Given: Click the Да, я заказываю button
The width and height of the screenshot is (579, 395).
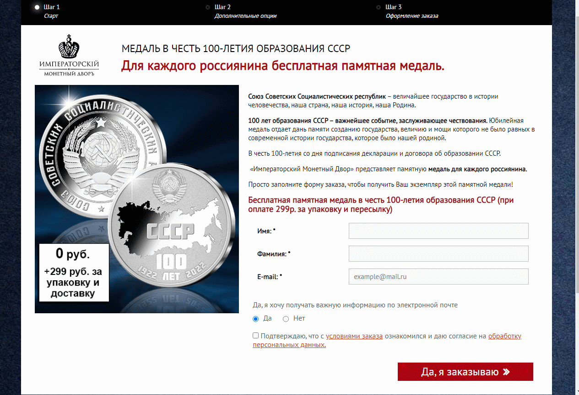Looking at the screenshot, I should pyautogui.click(x=465, y=372).
